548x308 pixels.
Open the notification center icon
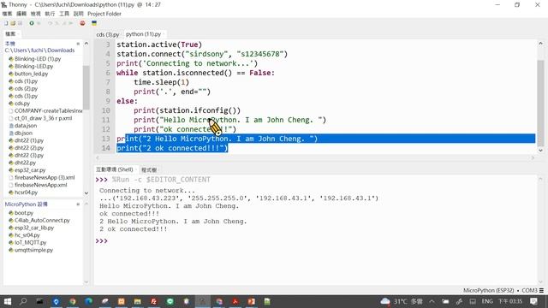coord(533,301)
